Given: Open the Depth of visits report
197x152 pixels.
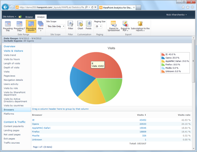Looking at the screenshot, I should pos(11,68).
